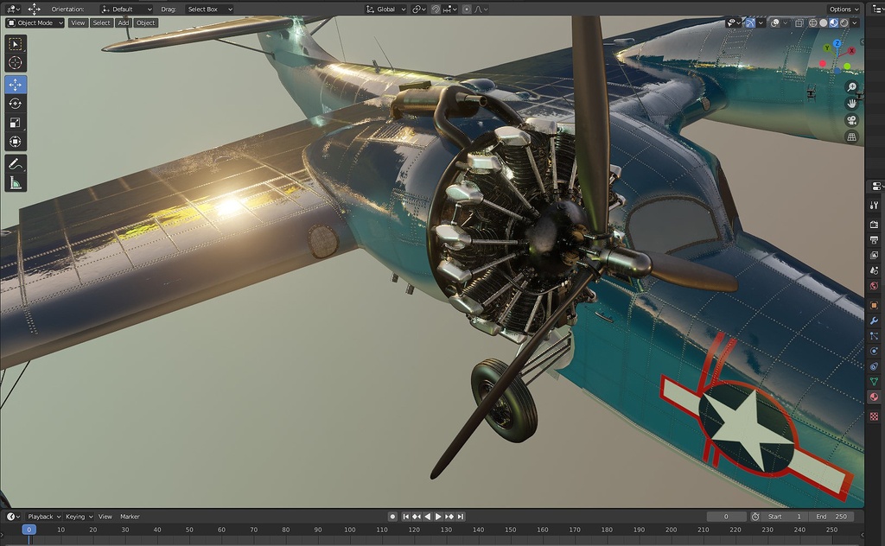The width and height of the screenshot is (885, 546).
Task: Open the Modifier wrench properties tab
Action: click(x=874, y=321)
